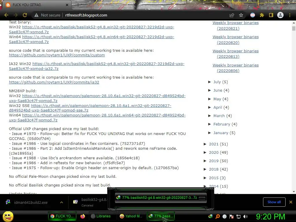Image resolution: width=296 pixels, height=222 pixels.
Task: Go back to the previous page
Action: click(6, 15)
